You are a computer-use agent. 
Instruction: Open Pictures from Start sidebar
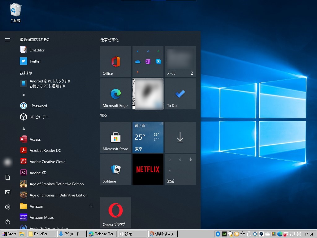pyautogui.click(x=8, y=192)
